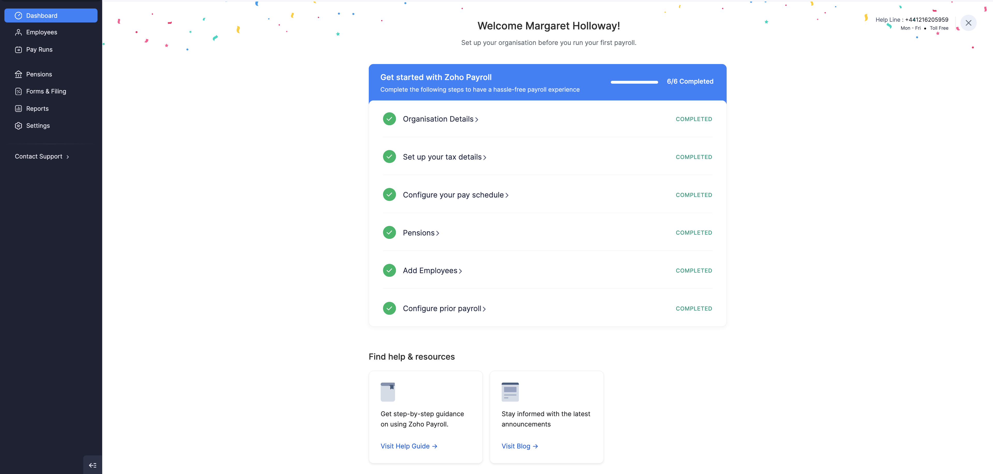Click the Pay Runs icon

[18, 50]
